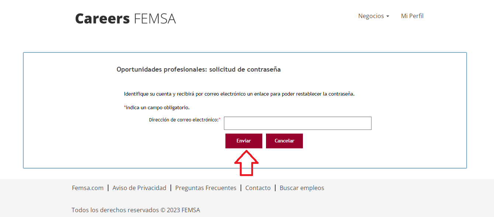Go to Buscar empleos
494x217 pixels.
coord(302,188)
